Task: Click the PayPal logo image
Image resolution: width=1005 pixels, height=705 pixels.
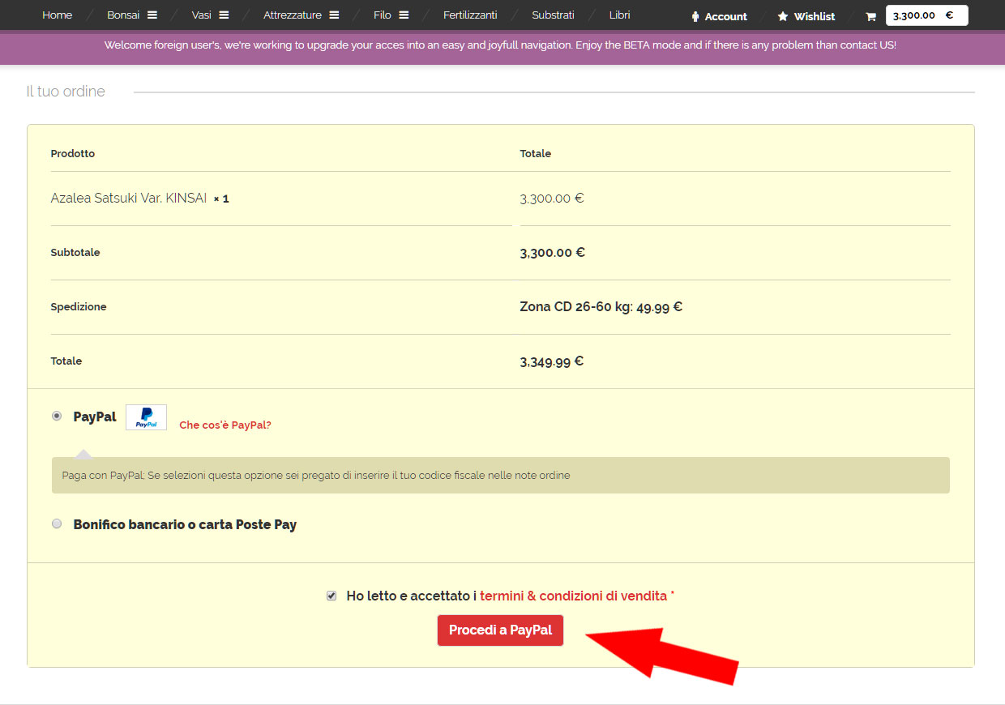Action: [146, 417]
